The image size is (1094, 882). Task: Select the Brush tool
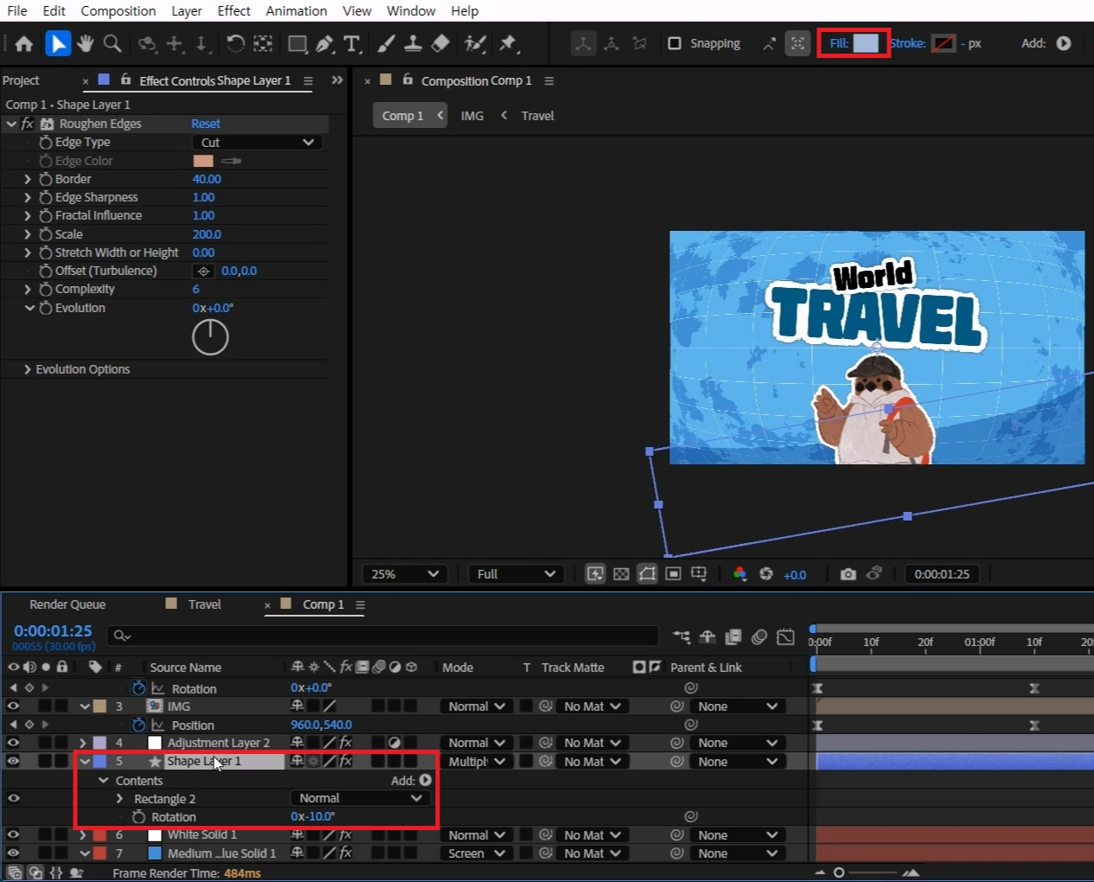pyautogui.click(x=387, y=43)
